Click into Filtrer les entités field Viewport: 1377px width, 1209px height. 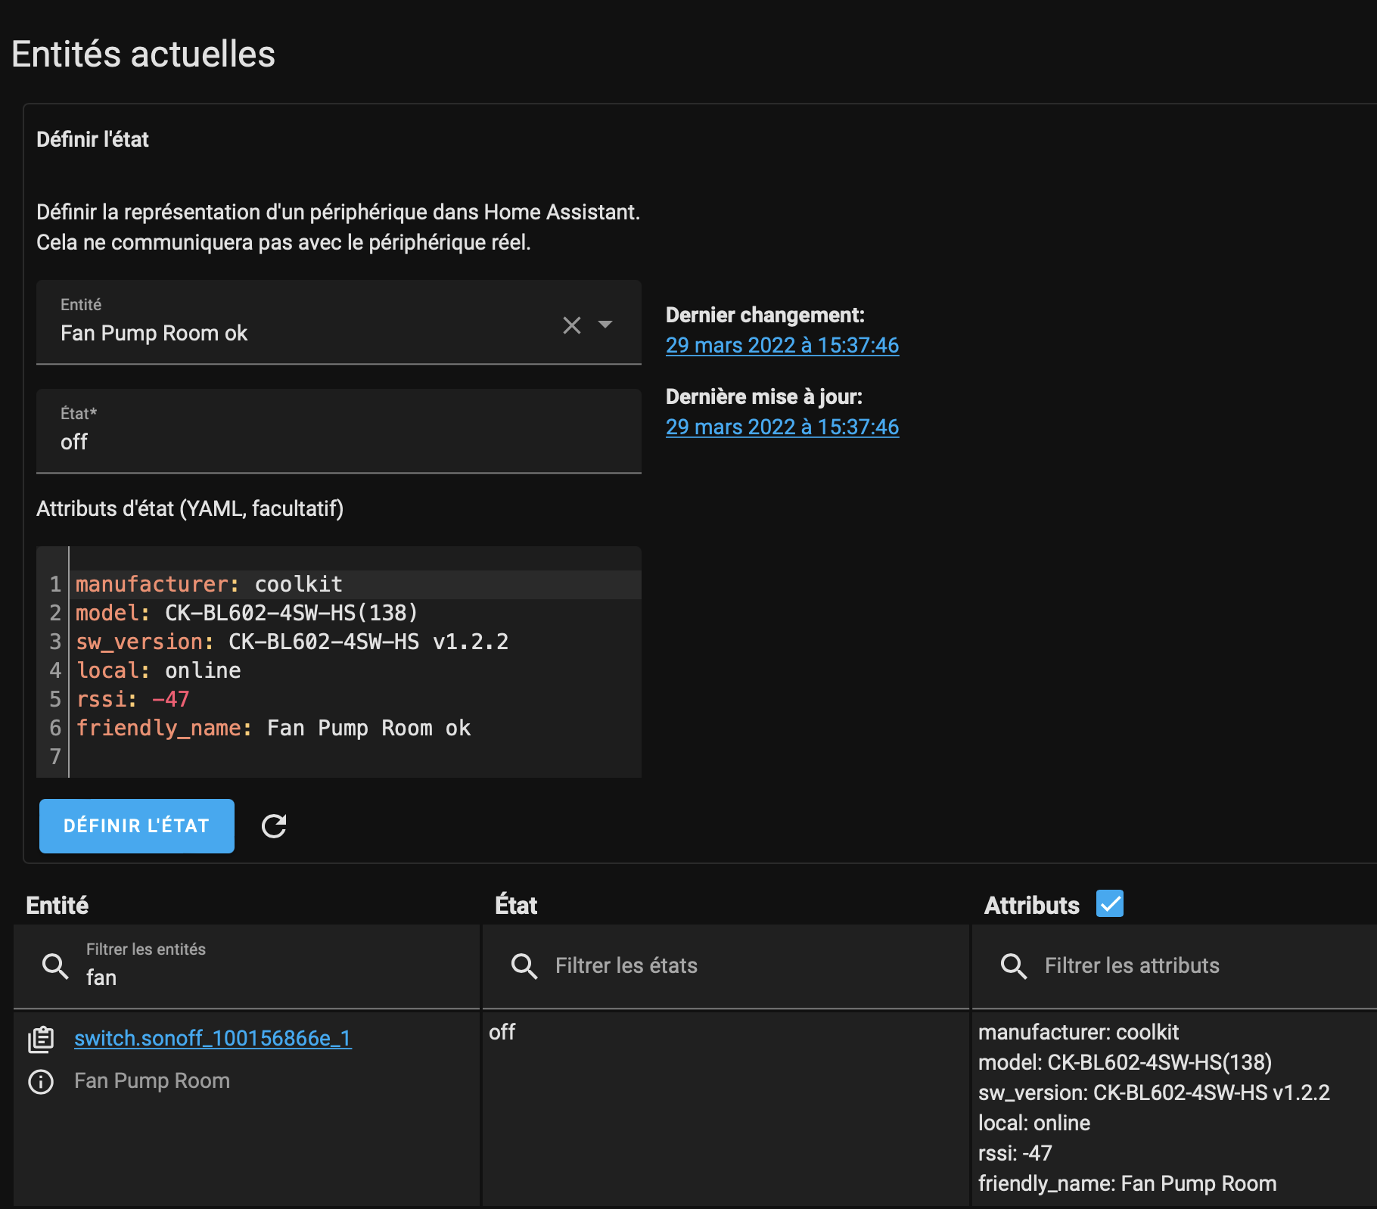272,977
